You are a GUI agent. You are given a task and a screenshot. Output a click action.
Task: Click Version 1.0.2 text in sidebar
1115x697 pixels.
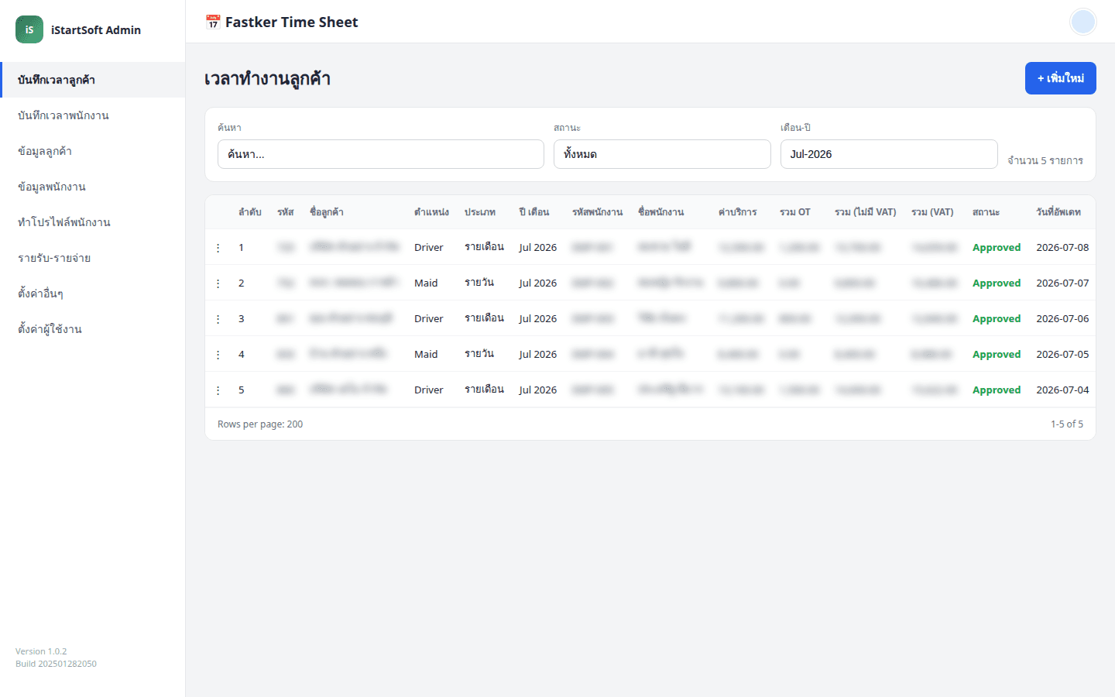41,651
